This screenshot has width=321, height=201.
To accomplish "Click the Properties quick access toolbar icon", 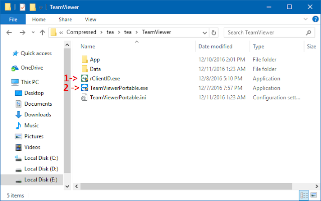I will (x=23, y=8).
